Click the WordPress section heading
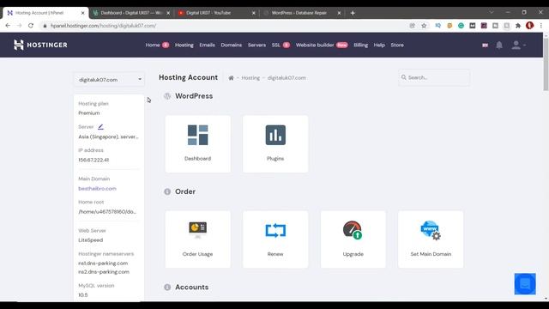Image resolution: width=549 pixels, height=309 pixels. click(x=194, y=96)
